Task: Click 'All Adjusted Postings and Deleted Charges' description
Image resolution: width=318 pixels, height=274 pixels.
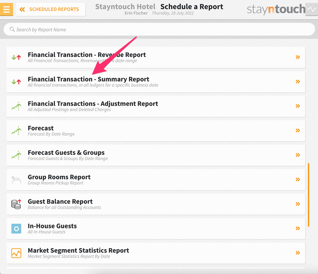Action: pos(69,110)
